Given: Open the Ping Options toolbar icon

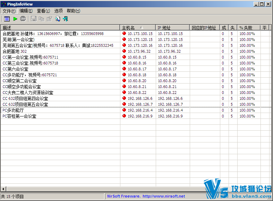Looking at the screenshot, I should click(7, 19).
